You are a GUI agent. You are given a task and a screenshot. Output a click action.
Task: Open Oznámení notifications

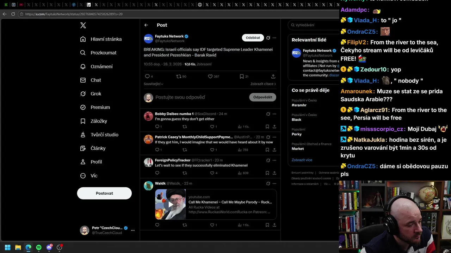[97, 66]
